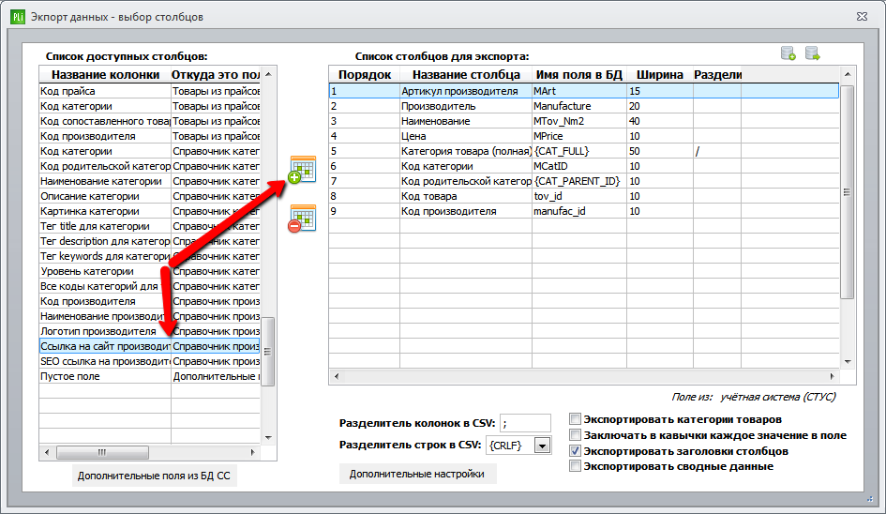The width and height of the screenshot is (886, 514).
Task: Click into the CSV column separator field
Action: pyautogui.click(x=525, y=423)
